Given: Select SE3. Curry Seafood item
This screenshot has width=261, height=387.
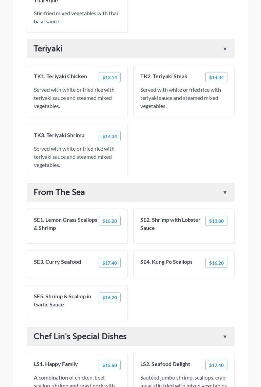Looking at the screenshot, I should pyautogui.click(x=57, y=262).
